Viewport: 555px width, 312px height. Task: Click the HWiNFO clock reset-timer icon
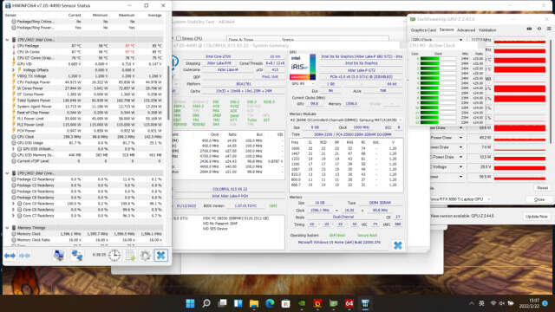coord(114,255)
